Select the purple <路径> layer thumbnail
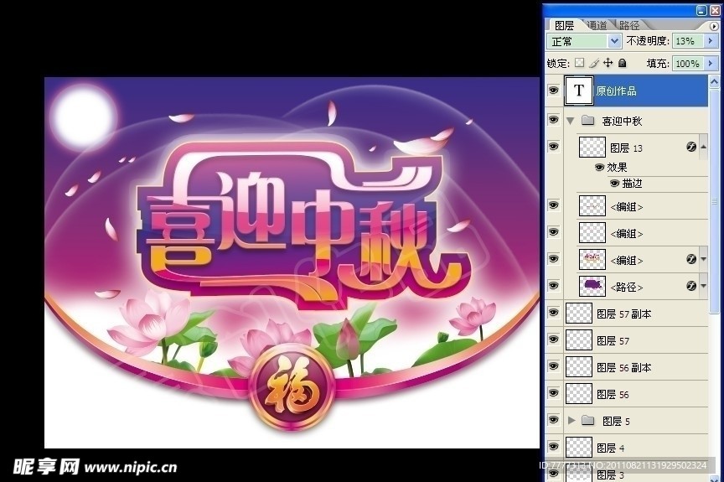This screenshot has width=724, height=482. click(592, 286)
